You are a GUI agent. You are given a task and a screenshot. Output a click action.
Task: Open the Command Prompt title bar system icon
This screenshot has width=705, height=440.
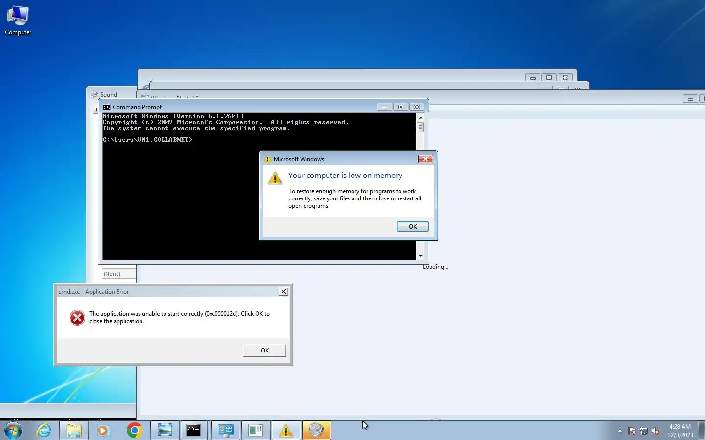pos(107,107)
